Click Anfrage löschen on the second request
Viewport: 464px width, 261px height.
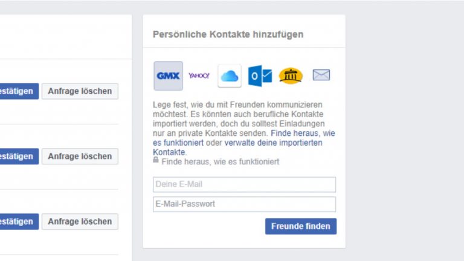point(80,156)
